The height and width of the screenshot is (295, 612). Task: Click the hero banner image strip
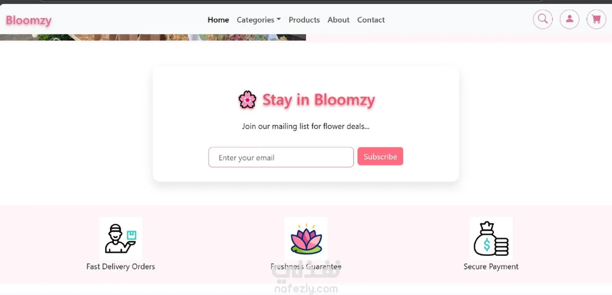pyautogui.click(x=153, y=37)
